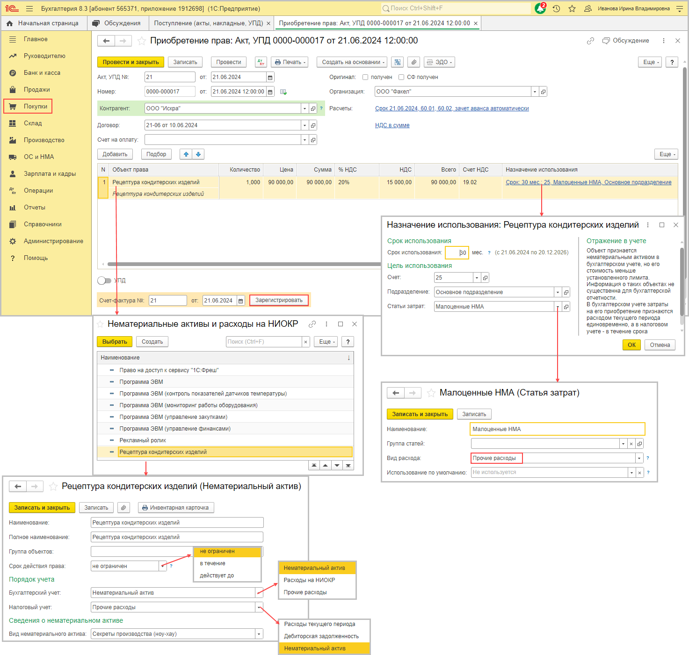Open the notifications bell icon
This screenshot has width=689, height=655.
pos(540,8)
